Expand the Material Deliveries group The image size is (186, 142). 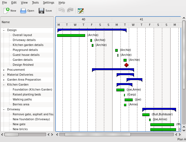pyautogui.click(x=4, y=75)
